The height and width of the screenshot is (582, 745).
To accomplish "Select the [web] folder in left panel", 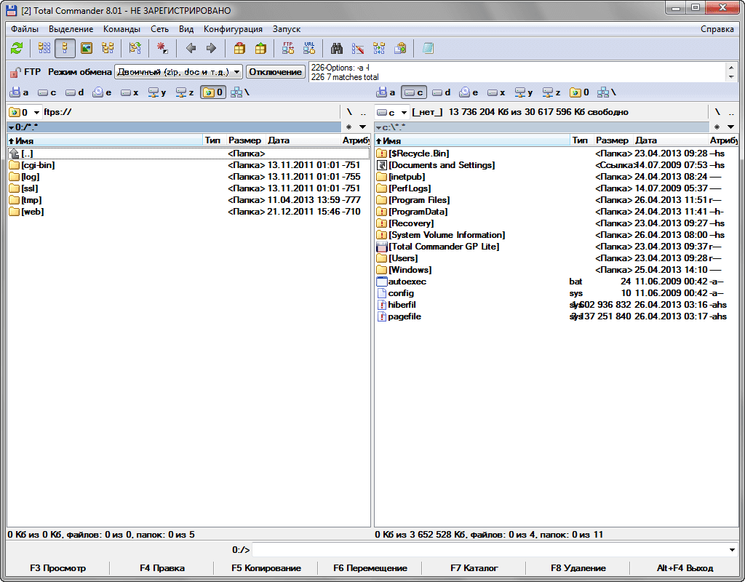I will coord(188,212).
